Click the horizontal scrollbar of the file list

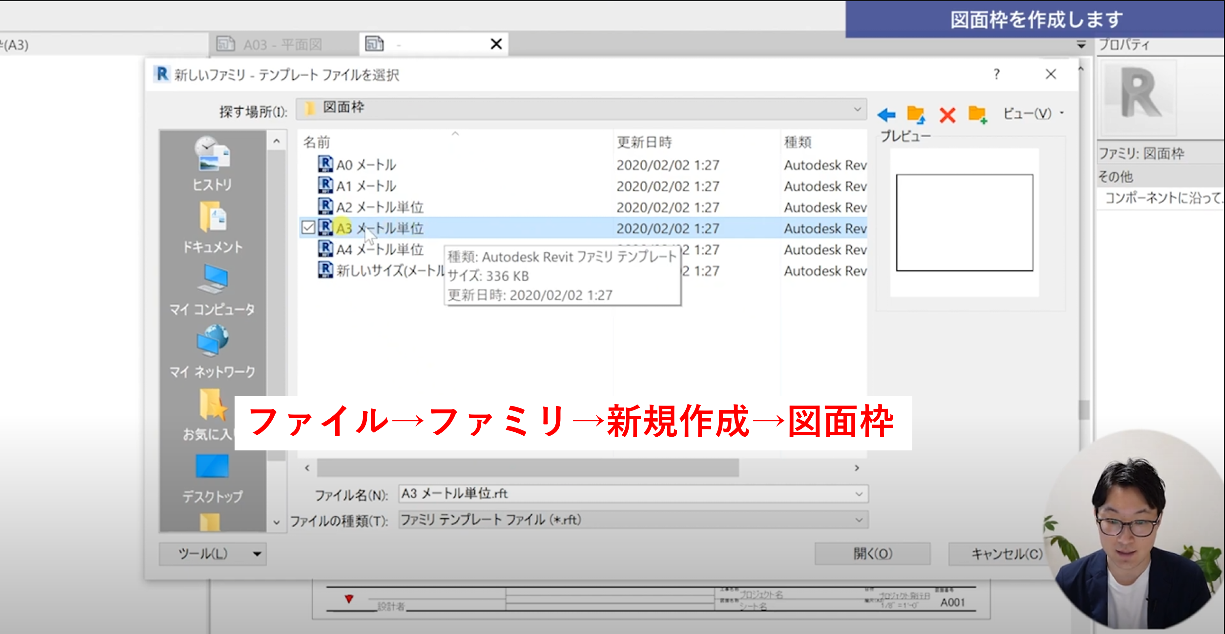tap(528, 468)
